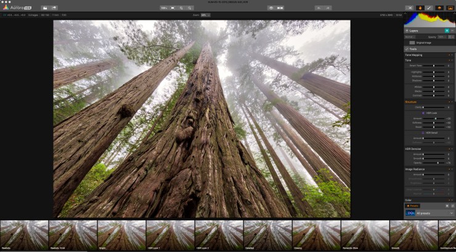Screen dimensions: 456x252
Task: Click the HDR Denoise Opacity slider
Action: click(434, 163)
